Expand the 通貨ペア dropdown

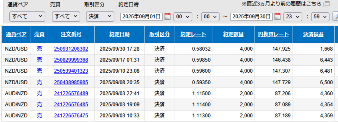(27, 17)
